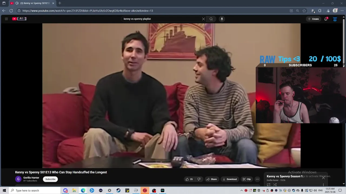Close the Kenny vs Spenny tab

pos(53,3)
